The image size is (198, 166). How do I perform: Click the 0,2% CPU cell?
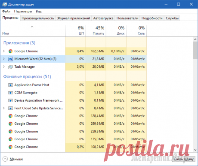(76, 147)
